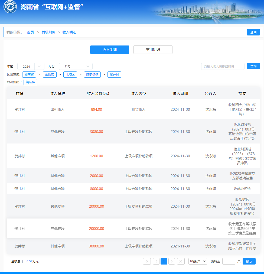
Task: Switch to 收入明细 tab
Action: (110, 50)
